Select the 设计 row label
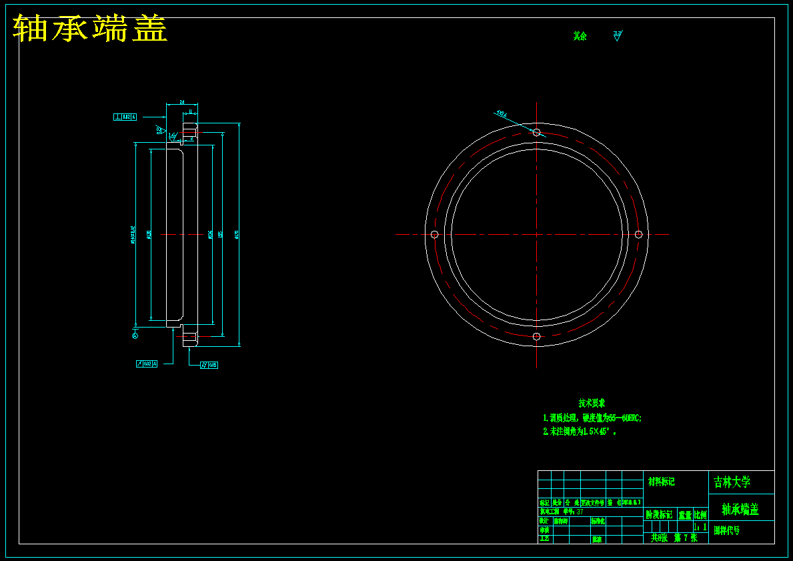793x561 pixels. [x=544, y=520]
